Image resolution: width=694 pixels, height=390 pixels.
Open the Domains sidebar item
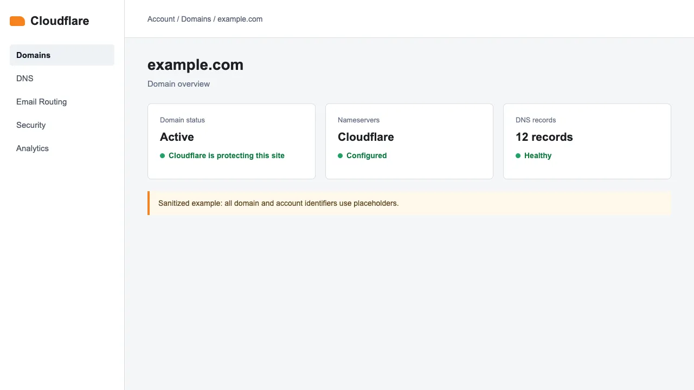click(x=62, y=55)
